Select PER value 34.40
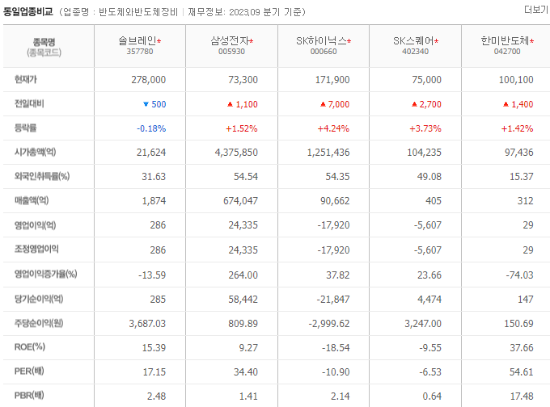Image resolution: width=550 pixels, height=407 pixels. tap(246, 372)
